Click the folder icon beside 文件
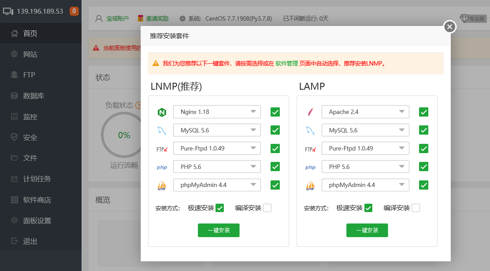This screenshot has width=490, height=271. coord(15,158)
